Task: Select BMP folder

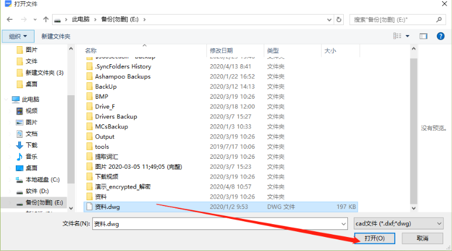Action: coord(102,97)
